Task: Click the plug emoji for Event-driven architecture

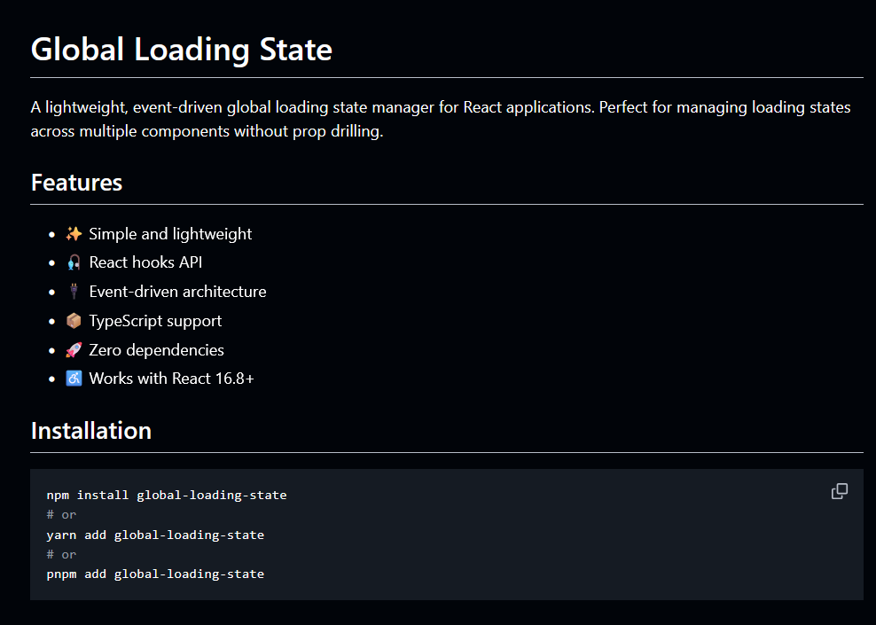Action: [74, 291]
